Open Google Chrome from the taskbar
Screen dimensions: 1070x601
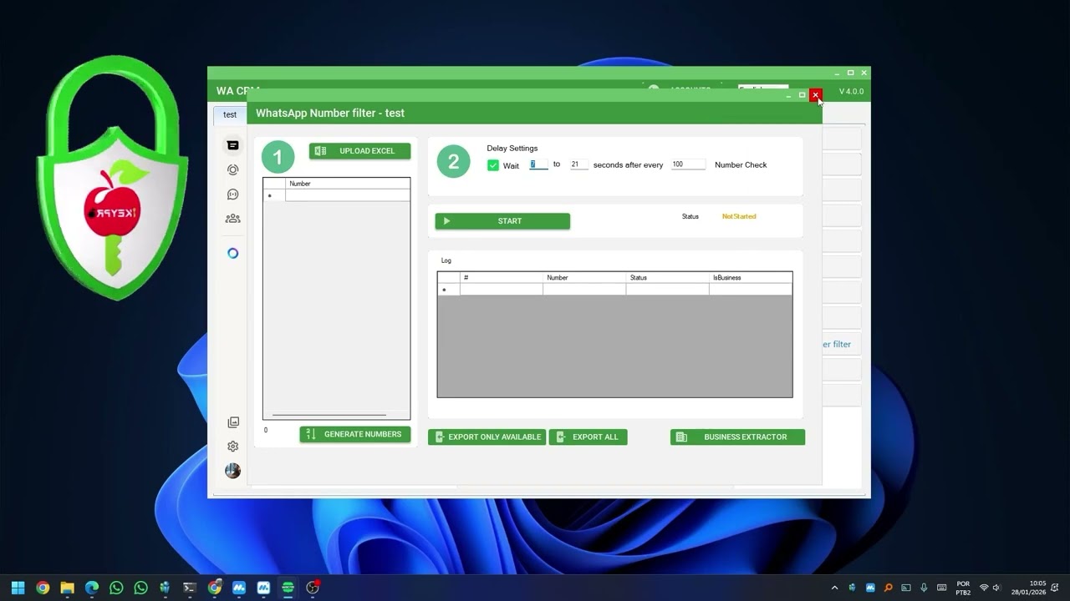click(43, 588)
